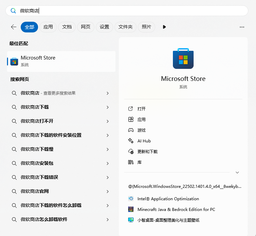This screenshot has width=256, height=236.
Task: Click Microsoft Store icon in best match row
Action: click(14, 62)
